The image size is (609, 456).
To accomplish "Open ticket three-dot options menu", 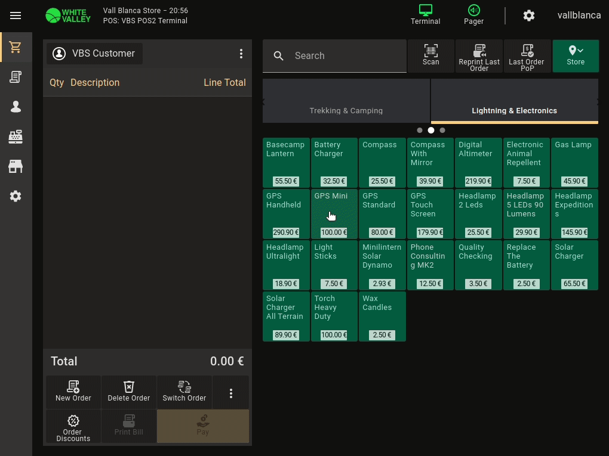I will click(x=241, y=54).
